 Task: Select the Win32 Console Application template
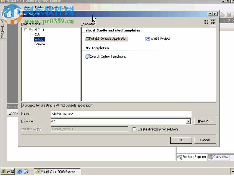(x=107, y=39)
